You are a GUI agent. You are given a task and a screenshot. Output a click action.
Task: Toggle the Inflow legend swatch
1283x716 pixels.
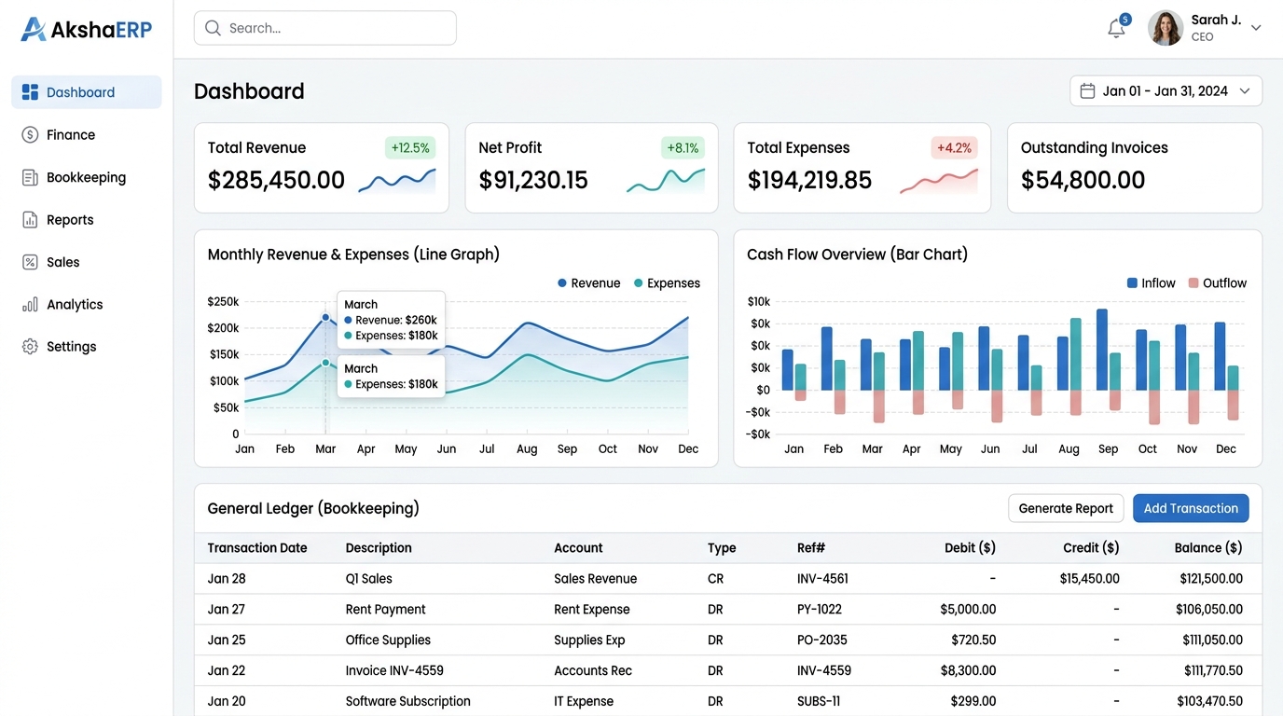tap(1132, 283)
